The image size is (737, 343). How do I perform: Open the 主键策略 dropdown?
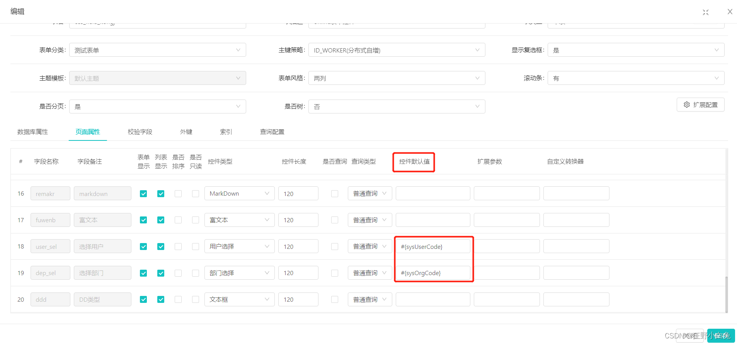[x=397, y=50]
